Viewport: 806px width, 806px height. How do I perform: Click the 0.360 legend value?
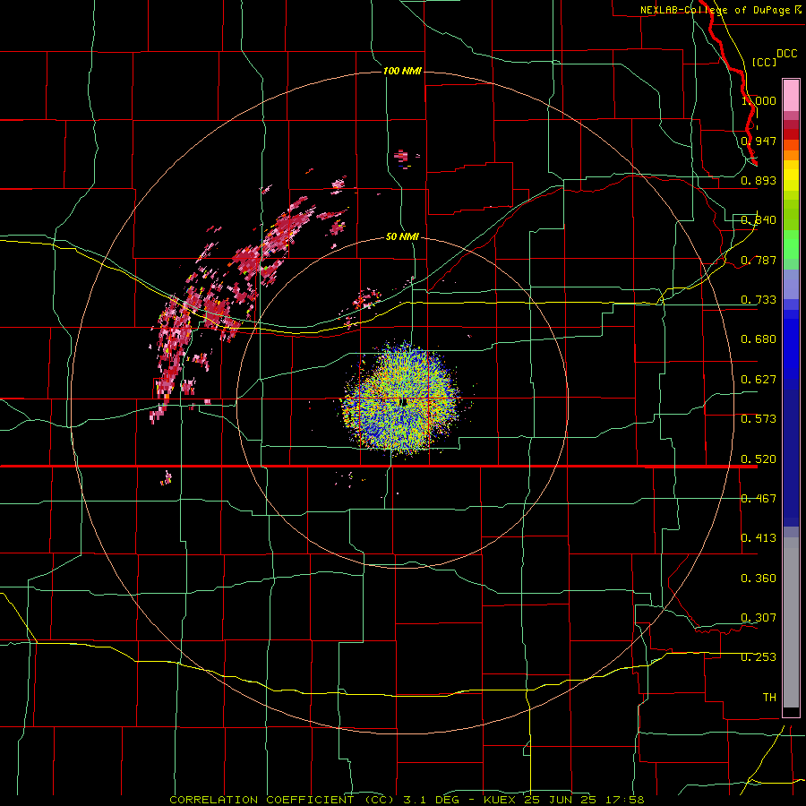759,579
